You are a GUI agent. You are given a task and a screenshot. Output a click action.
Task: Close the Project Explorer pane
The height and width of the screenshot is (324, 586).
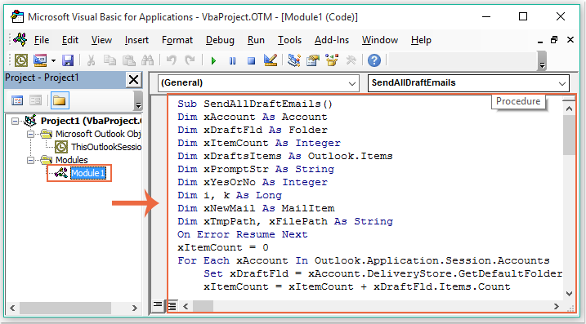pyautogui.click(x=134, y=80)
